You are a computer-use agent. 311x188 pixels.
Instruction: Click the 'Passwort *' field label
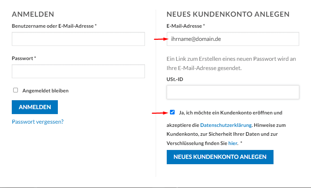pyautogui.click(x=24, y=58)
